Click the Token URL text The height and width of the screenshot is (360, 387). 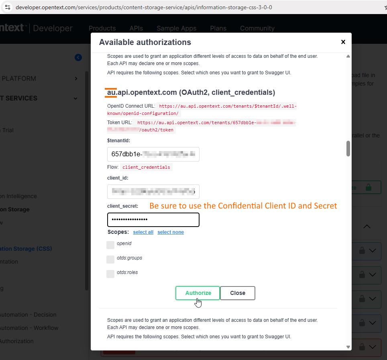point(202,126)
